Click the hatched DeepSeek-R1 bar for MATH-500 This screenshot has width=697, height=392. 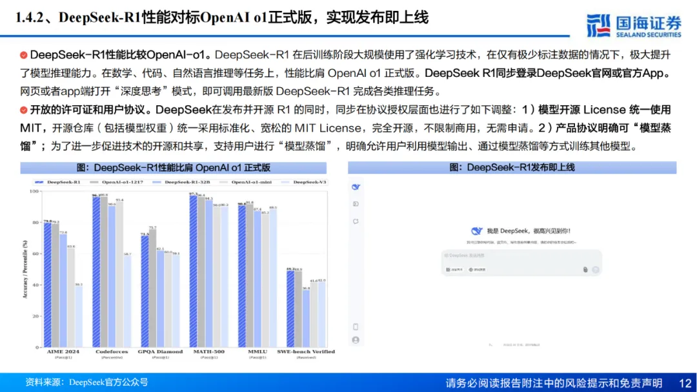point(194,271)
